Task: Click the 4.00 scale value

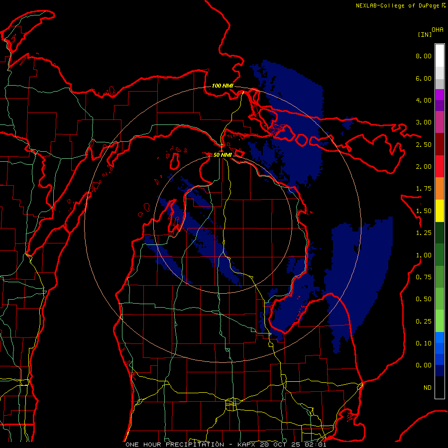Action: click(x=424, y=100)
